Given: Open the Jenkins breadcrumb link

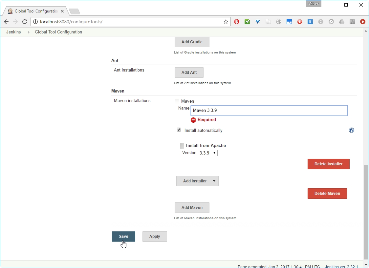Looking at the screenshot, I should pyautogui.click(x=13, y=32).
